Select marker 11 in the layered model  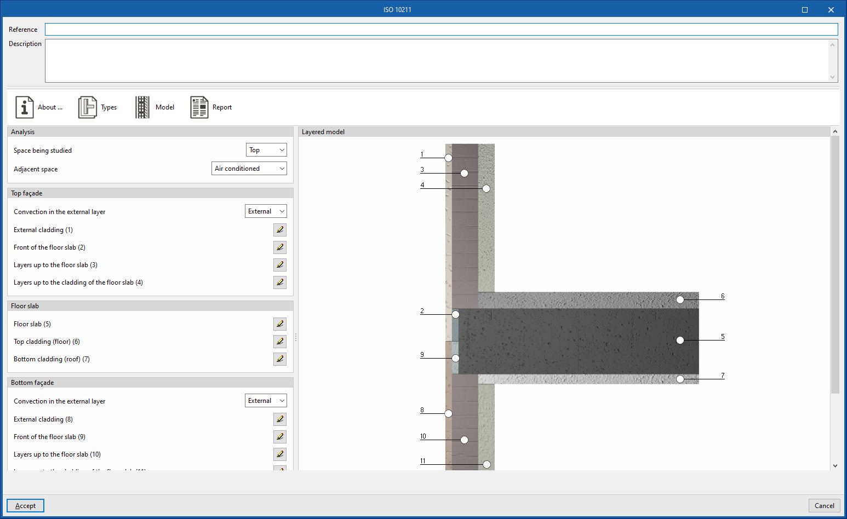[487, 464]
